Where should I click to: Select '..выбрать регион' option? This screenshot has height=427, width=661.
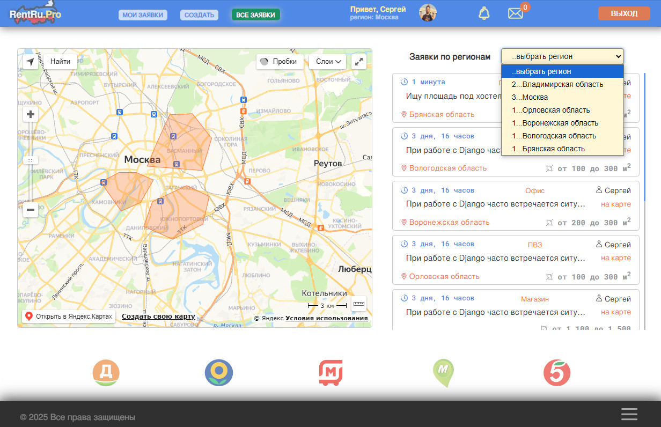[562, 71]
